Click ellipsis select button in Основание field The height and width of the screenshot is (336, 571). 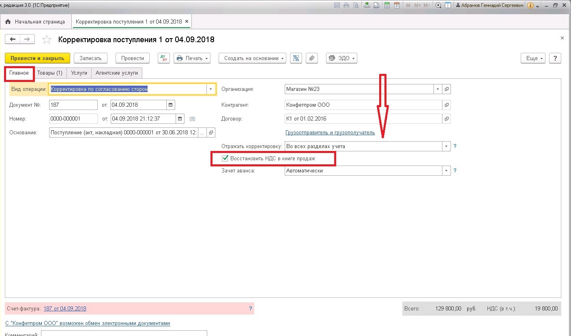click(x=202, y=132)
